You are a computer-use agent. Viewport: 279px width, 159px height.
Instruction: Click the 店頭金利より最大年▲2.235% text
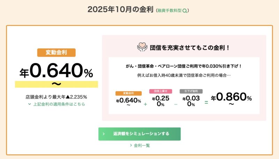click(x=56, y=96)
